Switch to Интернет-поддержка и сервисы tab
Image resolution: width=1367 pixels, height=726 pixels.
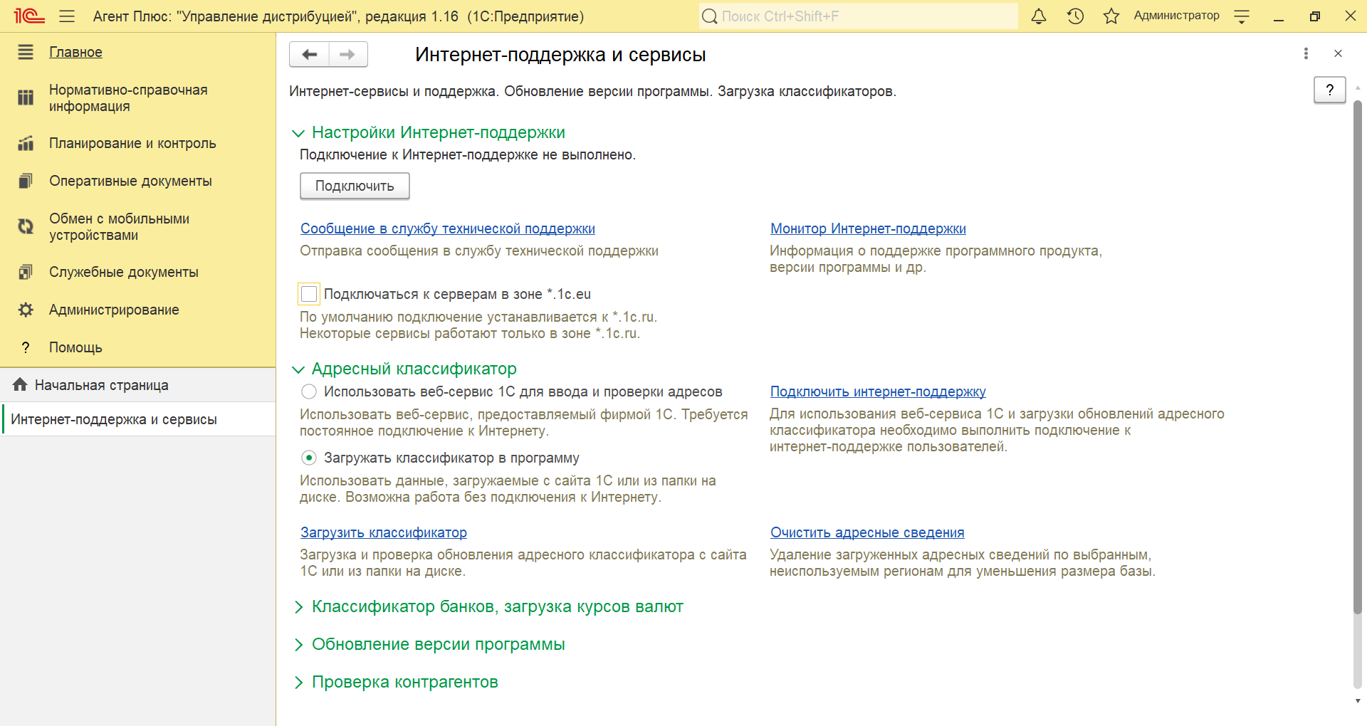pyautogui.click(x=138, y=419)
